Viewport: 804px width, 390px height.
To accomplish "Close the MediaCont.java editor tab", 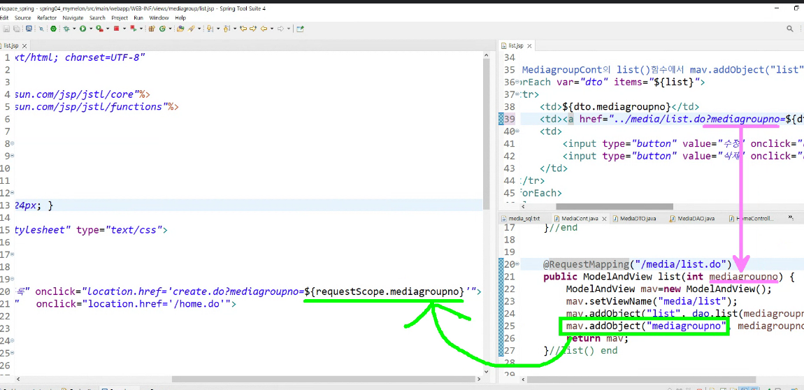I will [605, 218].
